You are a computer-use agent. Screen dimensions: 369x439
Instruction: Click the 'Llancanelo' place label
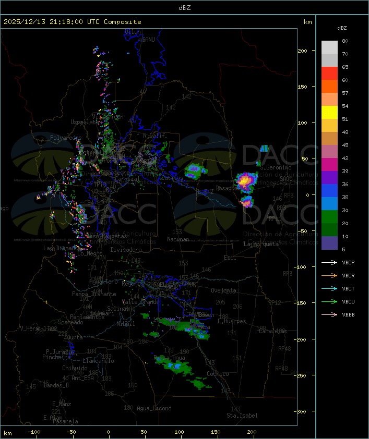point(98,361)
